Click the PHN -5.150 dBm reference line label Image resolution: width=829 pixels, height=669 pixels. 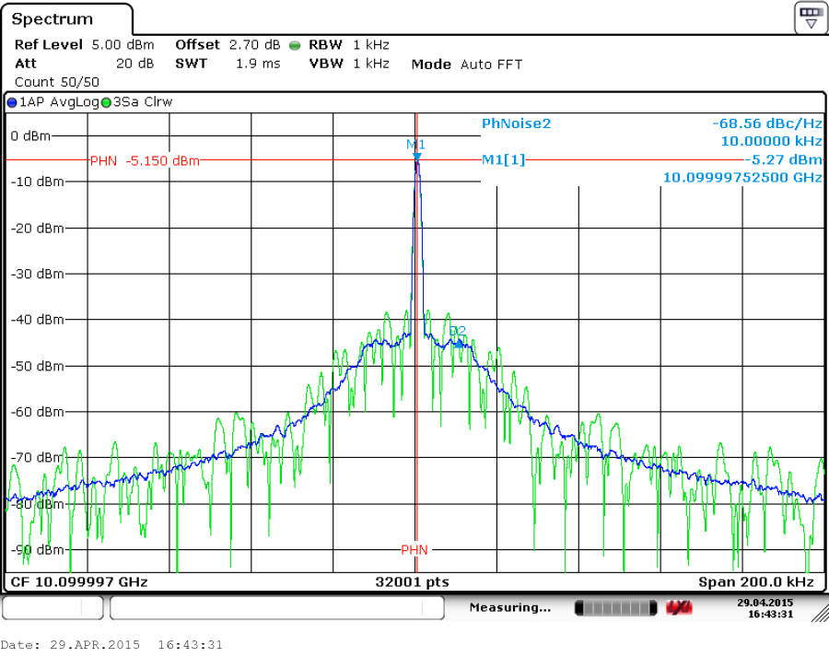click(145, 160)
